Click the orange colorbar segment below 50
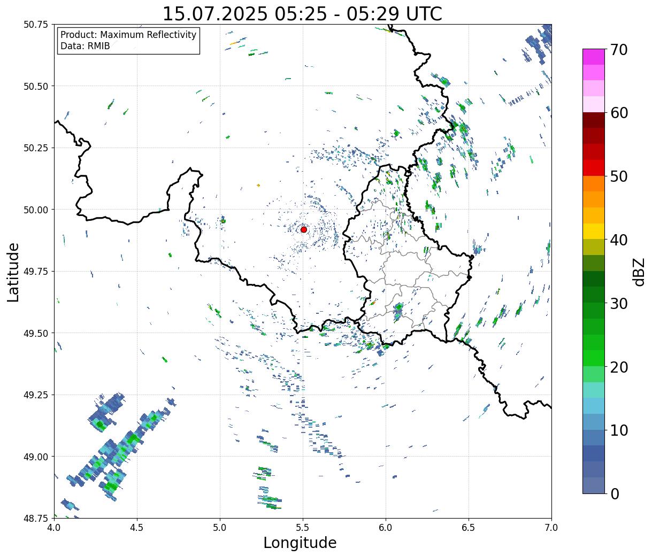 click(x=594, y=183)
